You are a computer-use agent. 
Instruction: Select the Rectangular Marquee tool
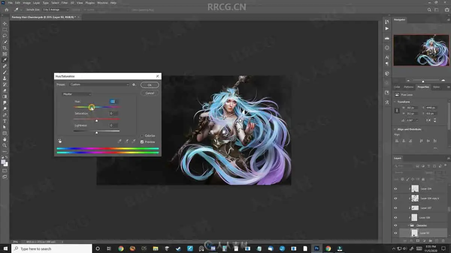[x=5, y=29]
